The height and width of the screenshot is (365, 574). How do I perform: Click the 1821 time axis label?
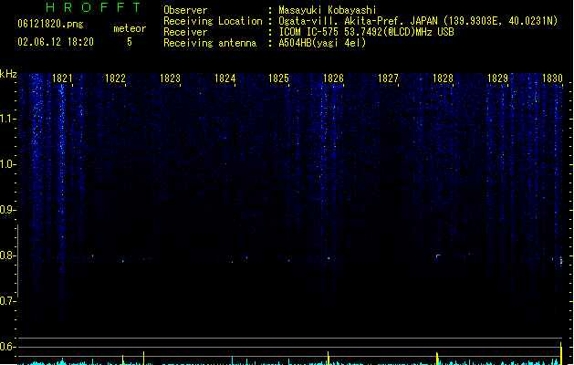[62, 78]
